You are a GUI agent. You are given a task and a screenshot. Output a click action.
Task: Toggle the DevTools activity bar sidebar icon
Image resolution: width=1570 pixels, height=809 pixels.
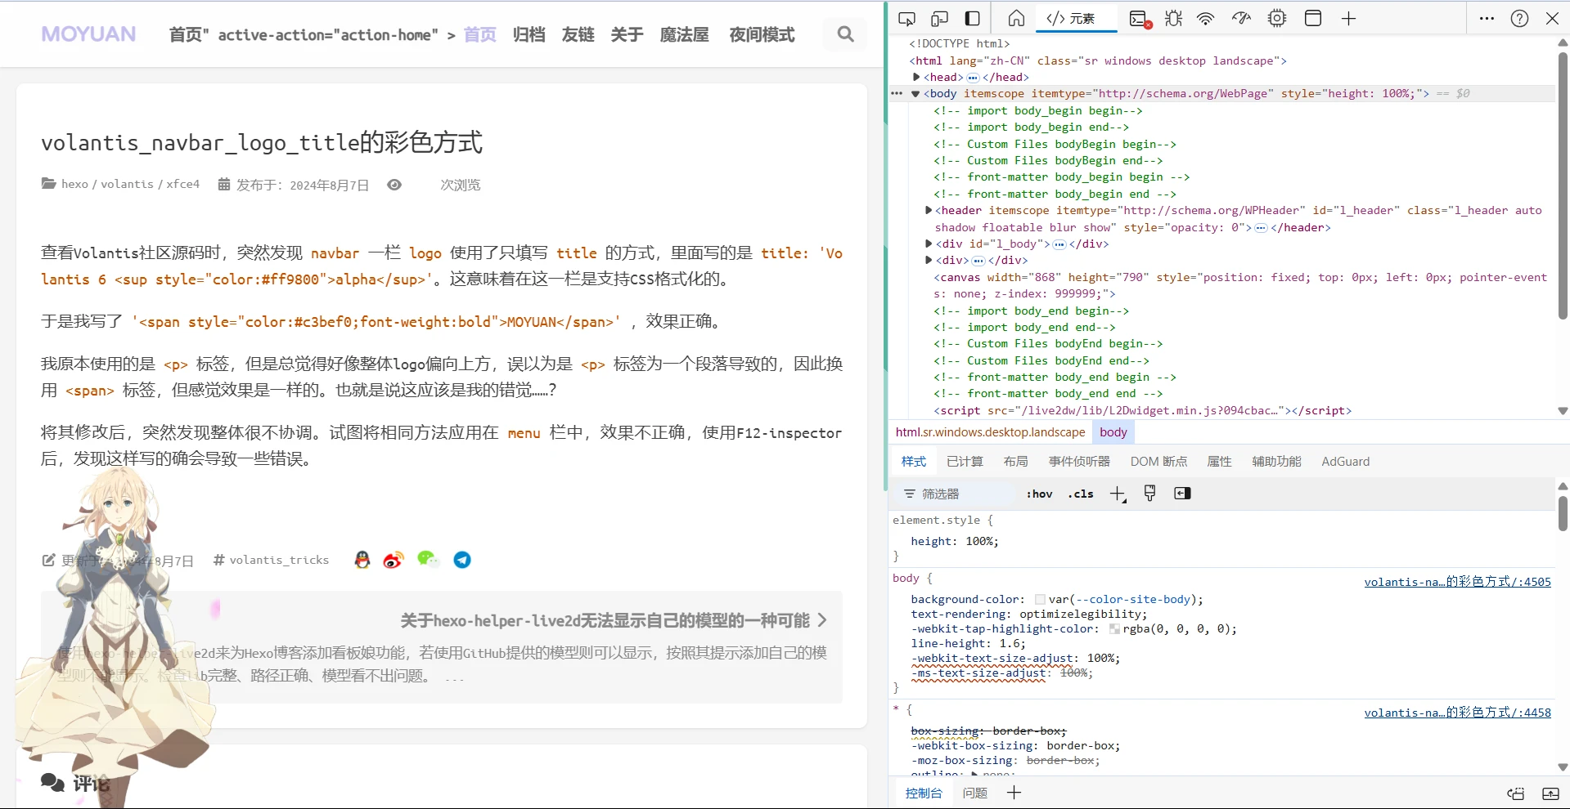tap(973, 19)
